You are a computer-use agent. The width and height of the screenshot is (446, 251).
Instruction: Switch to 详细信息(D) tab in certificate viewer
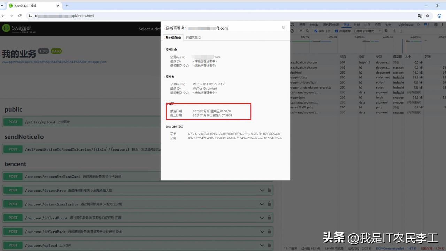pyautogui.click(x=193, y=37)
